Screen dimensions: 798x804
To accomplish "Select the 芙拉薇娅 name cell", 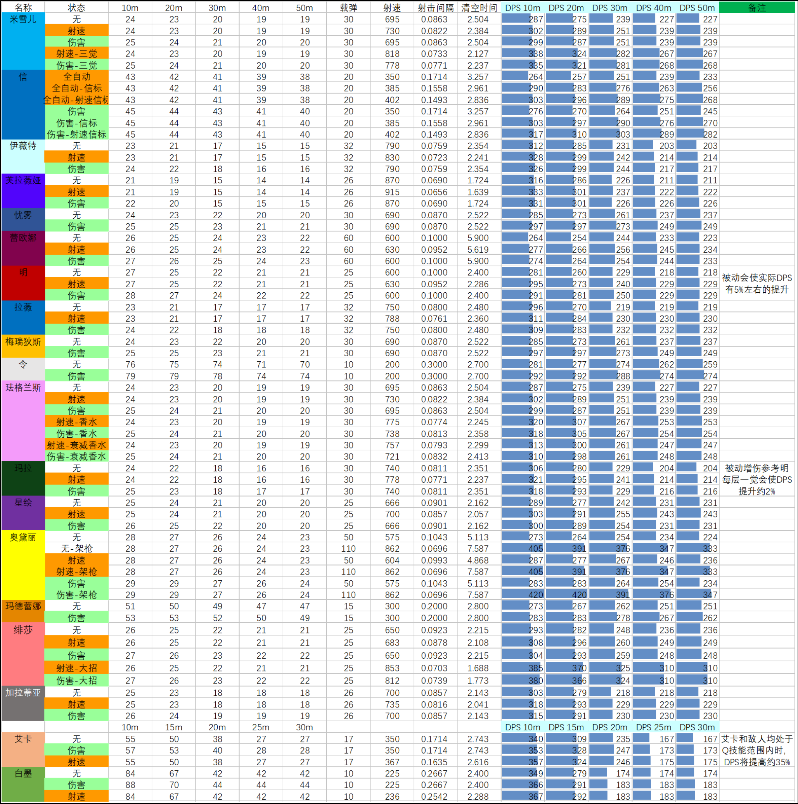I will click(x=23, y=191).
